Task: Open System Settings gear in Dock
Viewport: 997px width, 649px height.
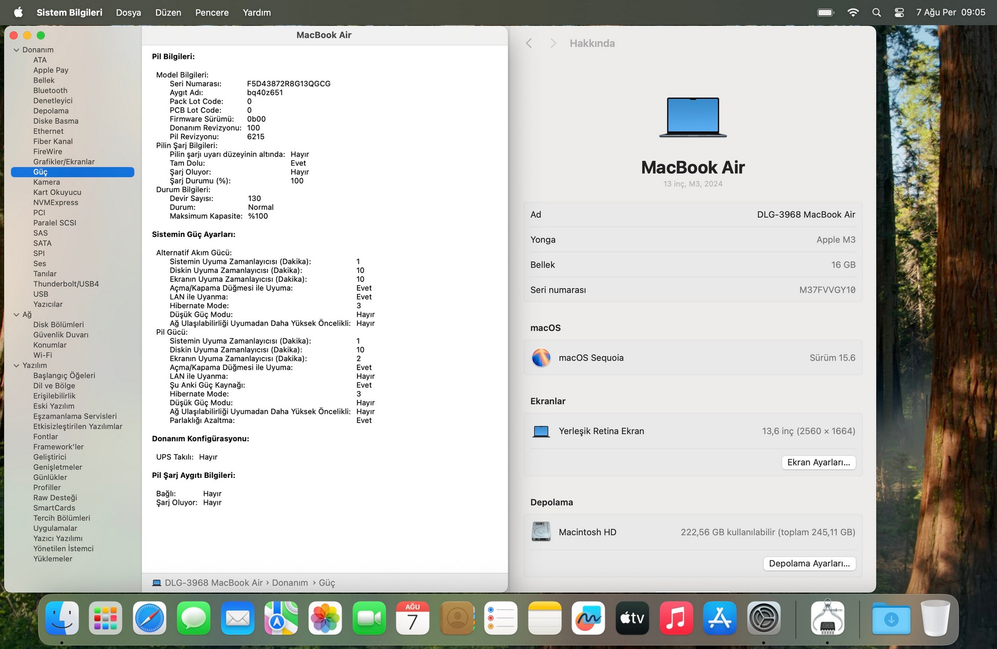Action: point(764,619)
